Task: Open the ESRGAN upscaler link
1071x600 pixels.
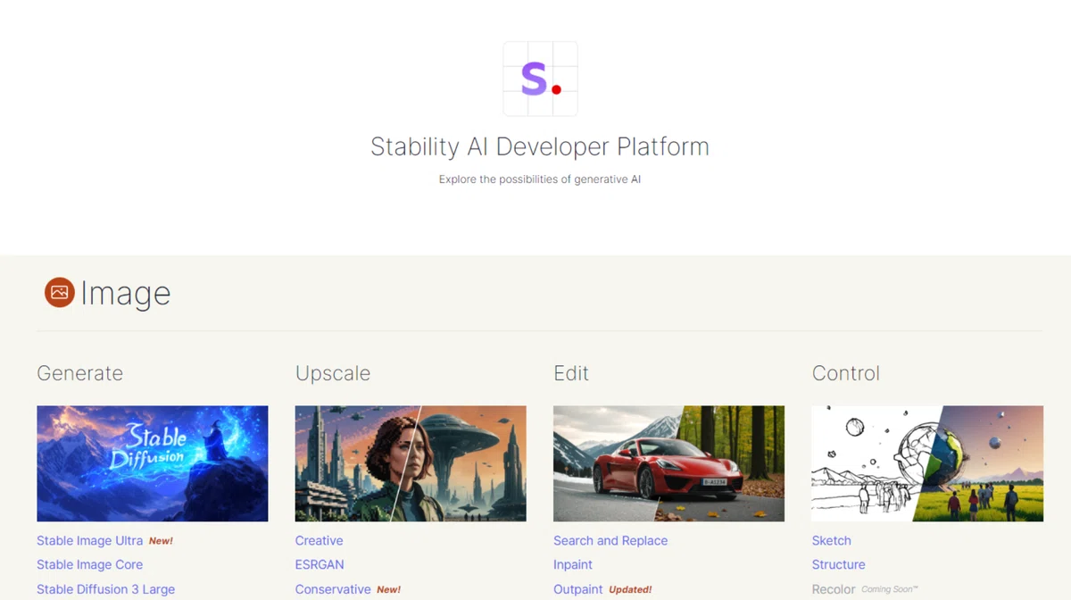Action: [x=320, y=564]
